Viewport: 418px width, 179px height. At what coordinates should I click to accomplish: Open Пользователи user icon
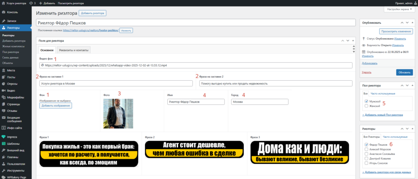tap(3, 164)
